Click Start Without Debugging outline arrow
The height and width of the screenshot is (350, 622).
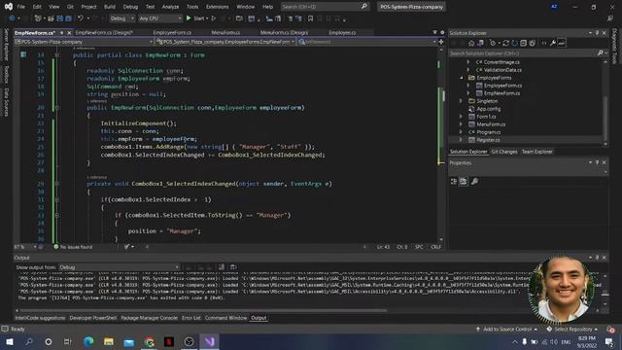[214, 18]
